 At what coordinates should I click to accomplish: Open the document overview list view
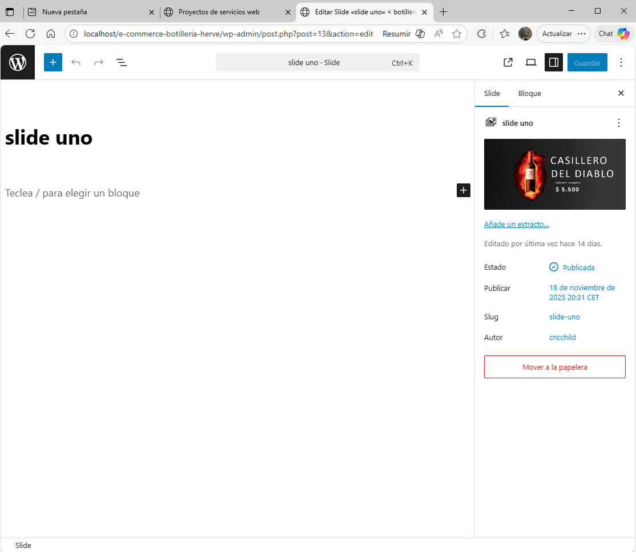coord(122,62)
